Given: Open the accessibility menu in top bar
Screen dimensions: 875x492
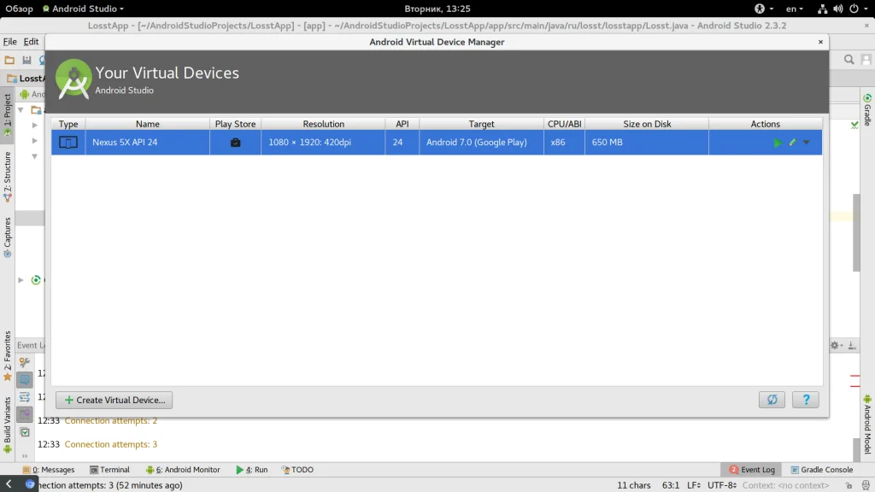Looking at the screenshot, I should point(763,9).
